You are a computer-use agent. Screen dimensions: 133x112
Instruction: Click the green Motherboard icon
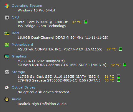pos(7,45)
